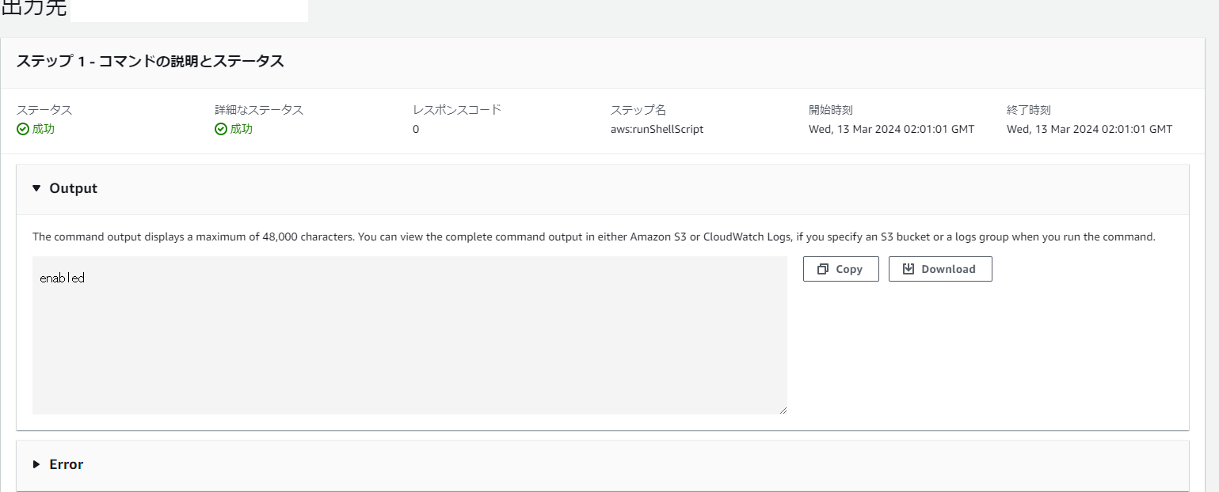The height and width of the screenshot is (492, 1219).
Task: Click the copy icon in Copy button
Action: coord(822,269)
